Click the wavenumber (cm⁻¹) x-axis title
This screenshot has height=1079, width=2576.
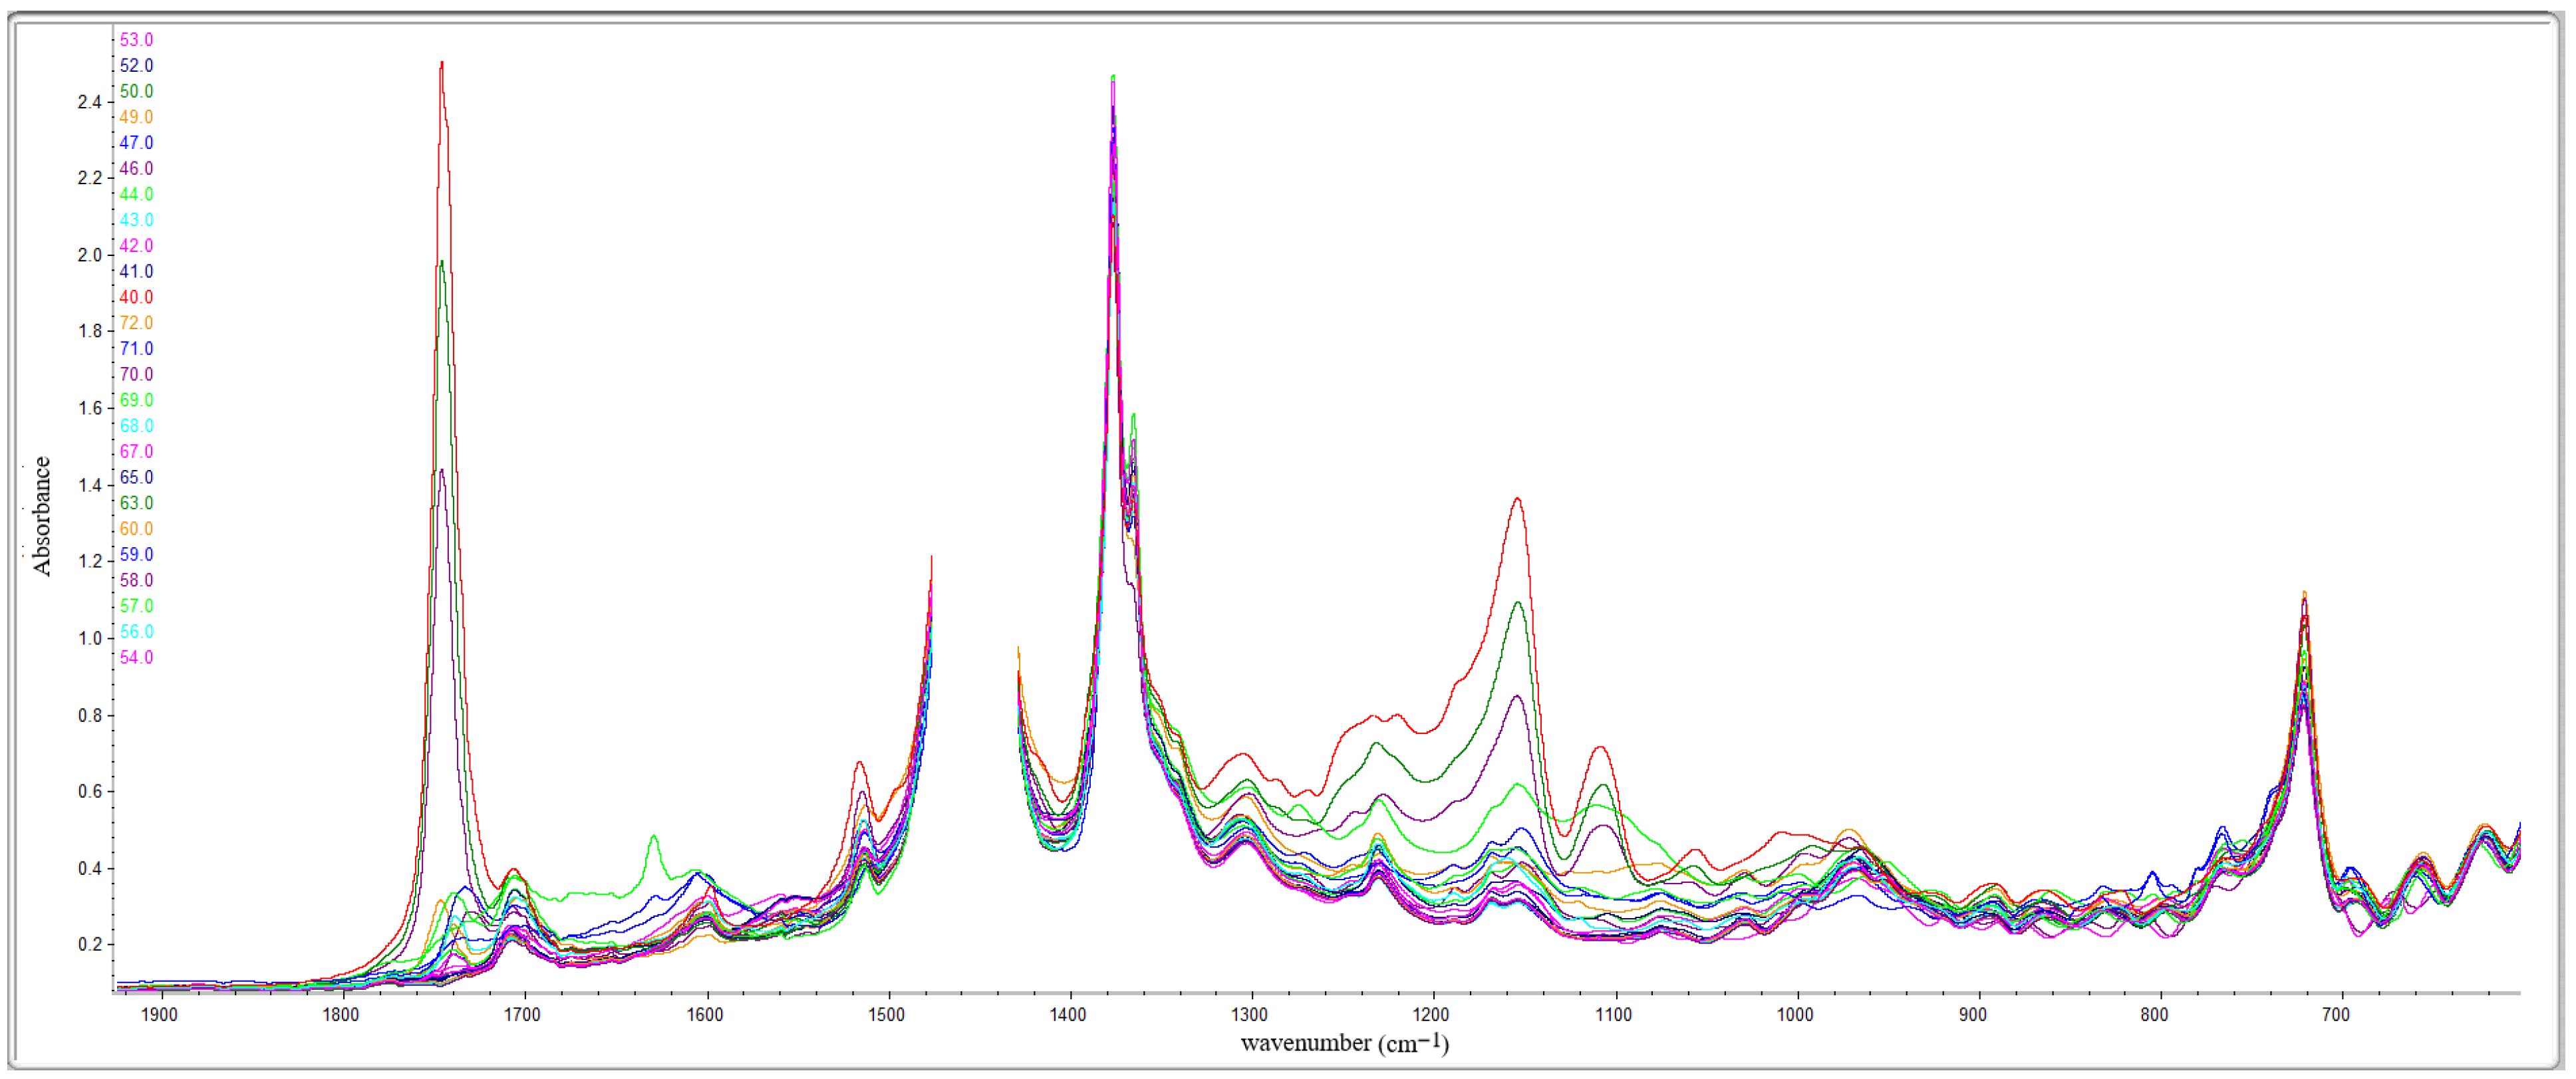click(1344, 1043)
